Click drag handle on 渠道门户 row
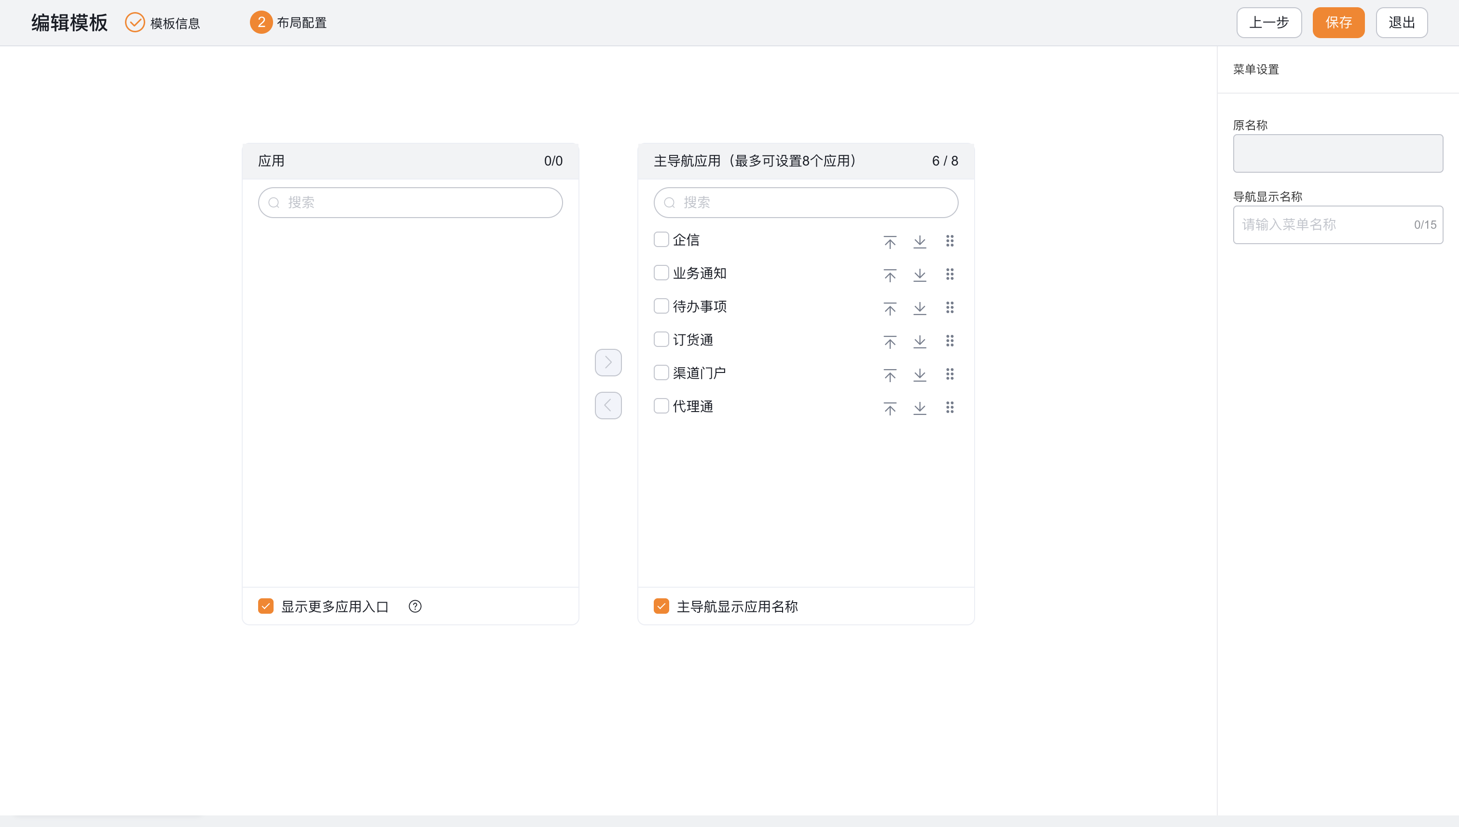This screenshot has height=827, width=1459. pos(950,374)
